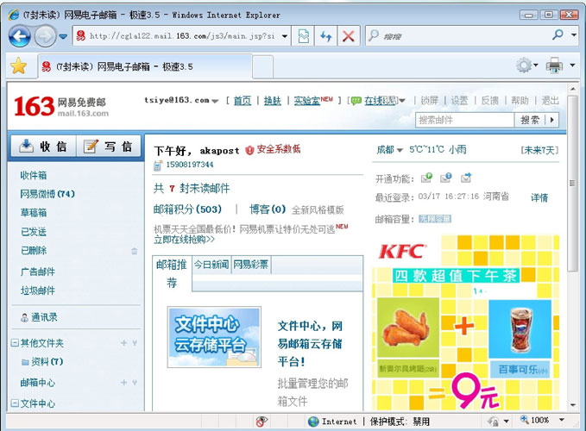Open the recent pages dropdown beside Forward
Screen dimensions: 586x431
(x=63, y=36)
